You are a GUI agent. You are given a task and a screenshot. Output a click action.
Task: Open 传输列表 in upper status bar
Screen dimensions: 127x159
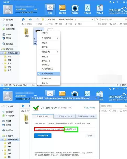122,85
